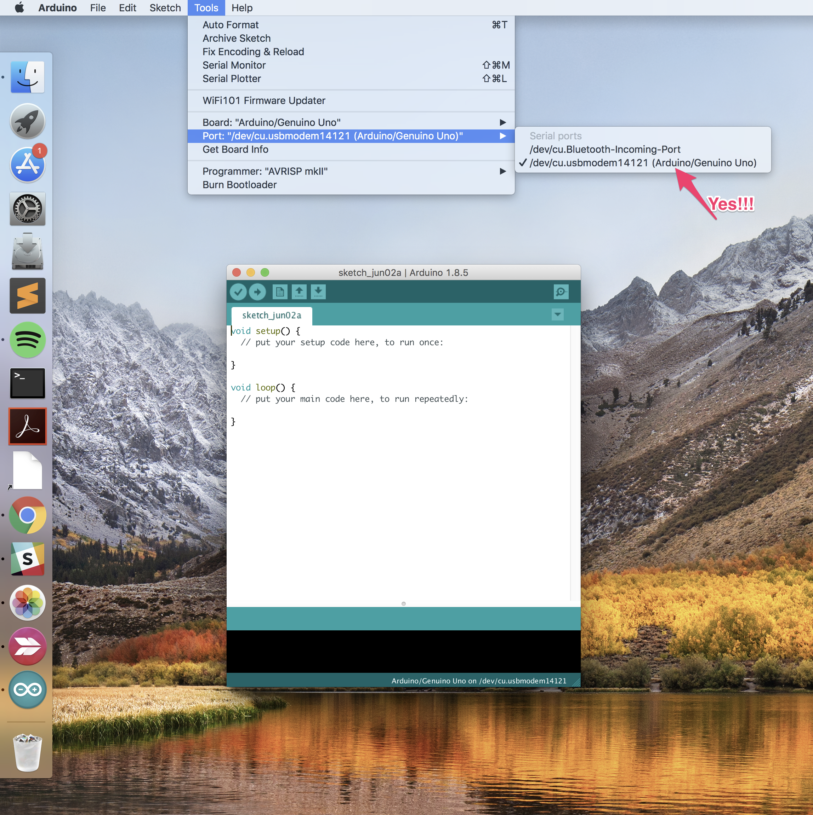Viewport: 813px width, 815px height.
Task: Click the Verify checkmark button in the Arduino toolbar
Action: (x=238, y=291)
